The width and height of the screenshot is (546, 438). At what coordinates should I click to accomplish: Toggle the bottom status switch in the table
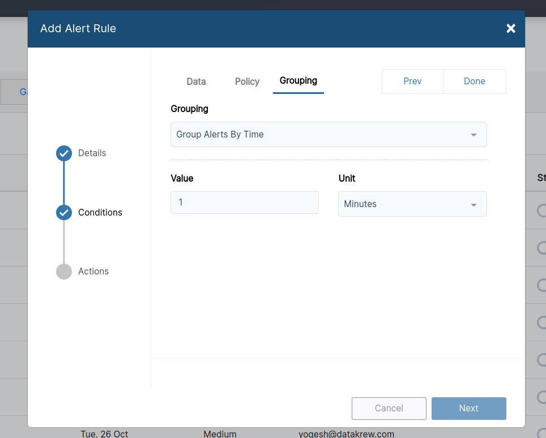(541, 397)
